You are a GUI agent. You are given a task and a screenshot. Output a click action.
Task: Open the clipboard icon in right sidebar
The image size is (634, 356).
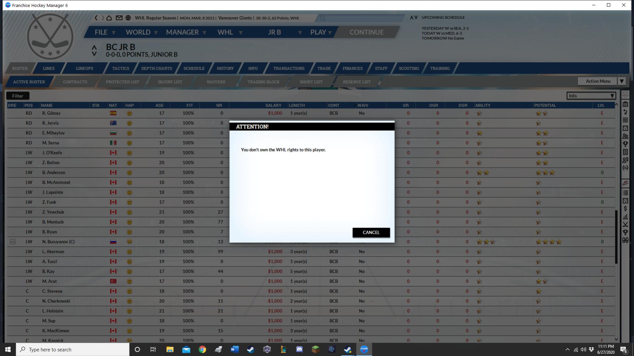[x=625, y=104]
